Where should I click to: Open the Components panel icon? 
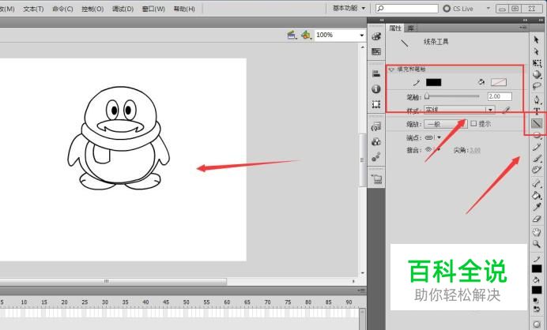(376, 142)
